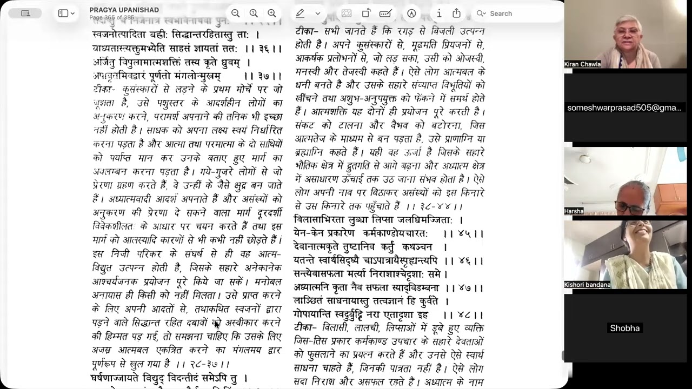Select Kiran Chawla video tile
The image size is (692, 389).
(626, 34)
